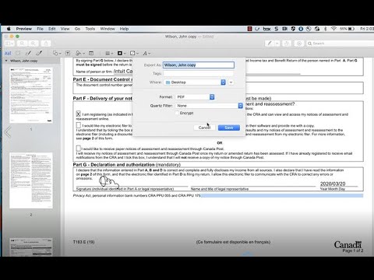Toggle the markup toolbar pencil button

pos(270,44)
